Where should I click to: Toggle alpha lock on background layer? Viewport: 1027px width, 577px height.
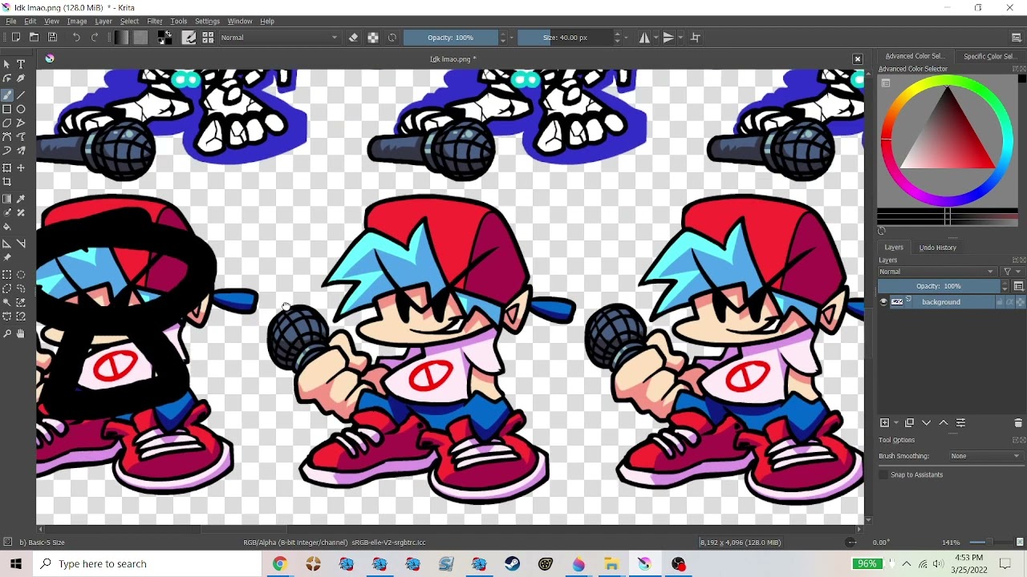[1020, 302]
